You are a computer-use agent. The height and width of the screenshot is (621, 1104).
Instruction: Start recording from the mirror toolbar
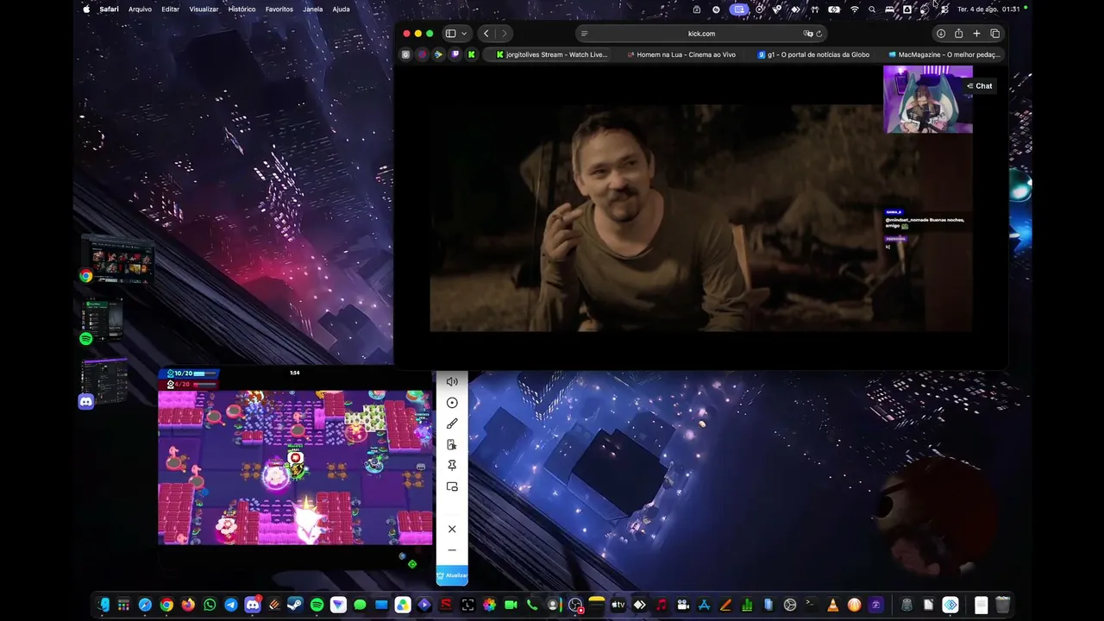tap(452, 403)
